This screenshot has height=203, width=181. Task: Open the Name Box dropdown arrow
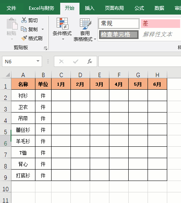[x=38, y=61]
